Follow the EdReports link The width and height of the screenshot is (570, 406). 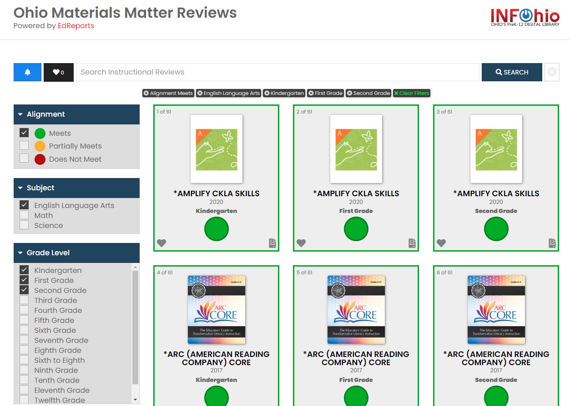point(76,26)
